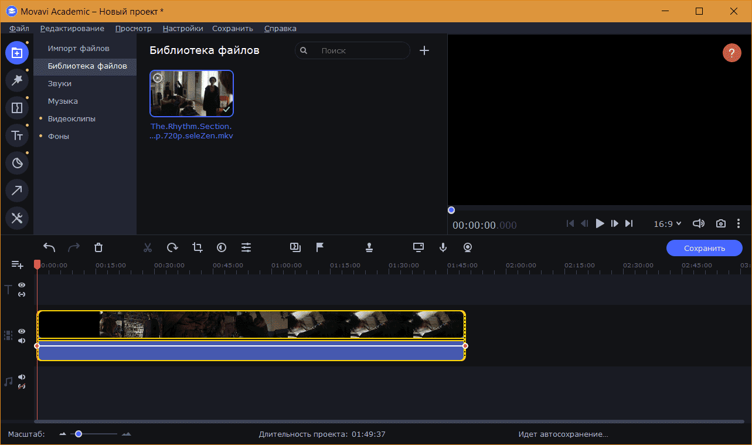
Task: Zoom in timeline with large mountains icon
Action: [126, 434]
